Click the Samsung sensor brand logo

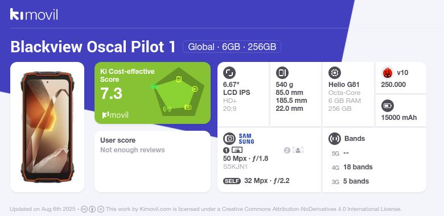[246, 139]
